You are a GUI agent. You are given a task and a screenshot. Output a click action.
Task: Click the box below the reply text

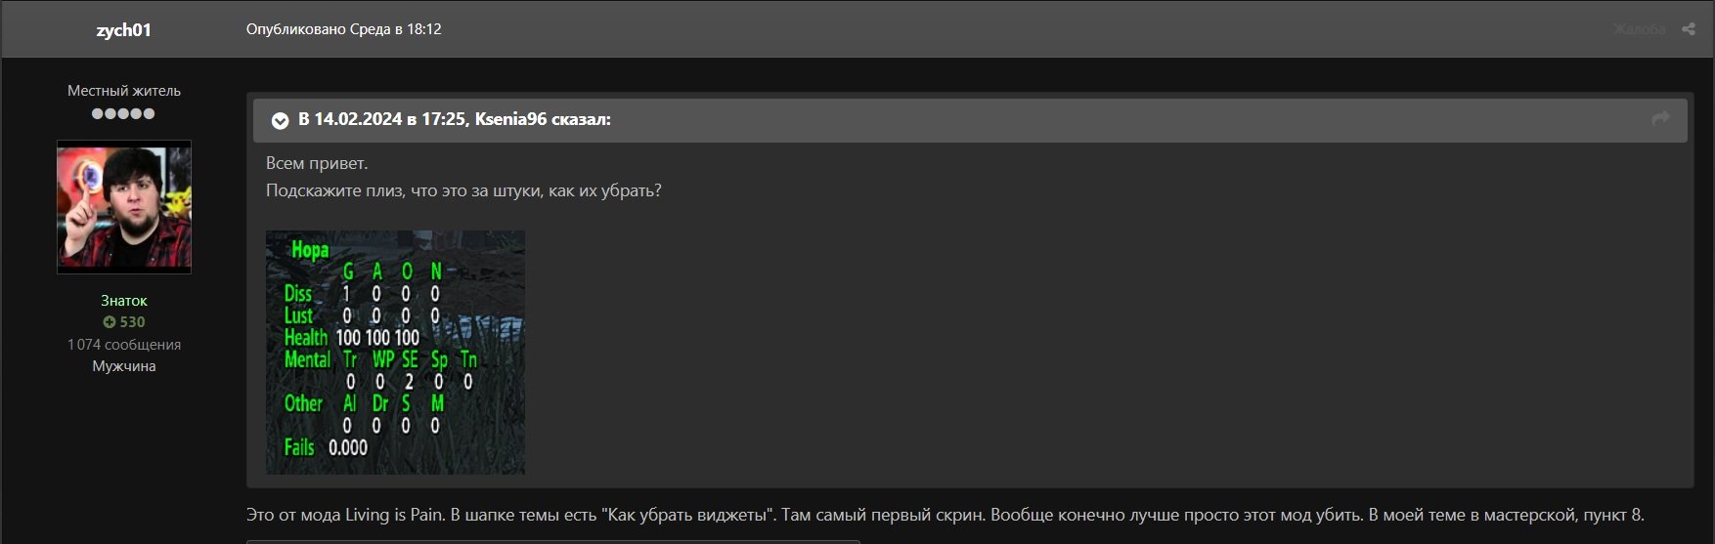pyautogui.click(x=552, y=541)
